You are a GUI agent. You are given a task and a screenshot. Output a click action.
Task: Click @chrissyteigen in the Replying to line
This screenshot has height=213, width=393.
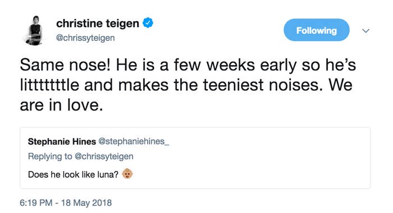(104, 156)
